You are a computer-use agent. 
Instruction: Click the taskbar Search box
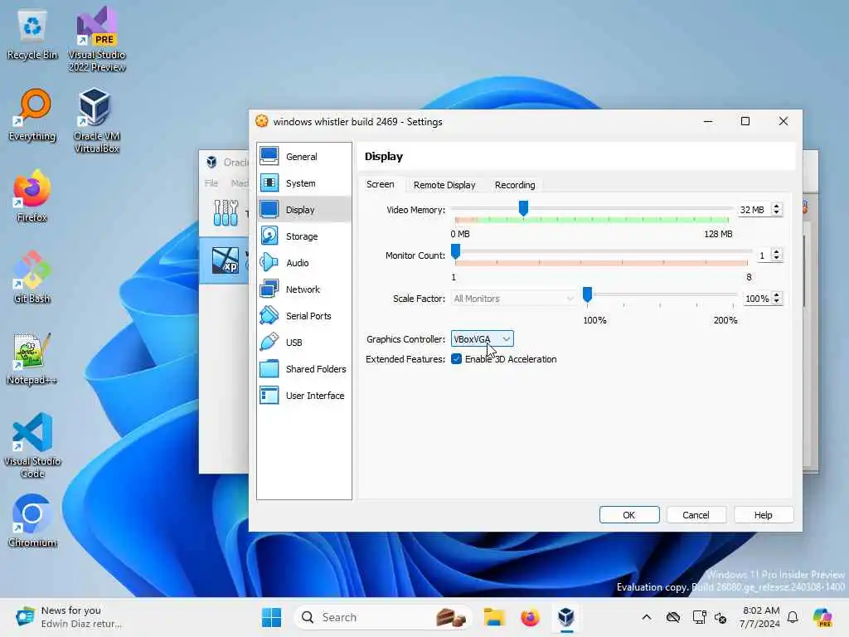pyautogui.click(x=381, y=617)
